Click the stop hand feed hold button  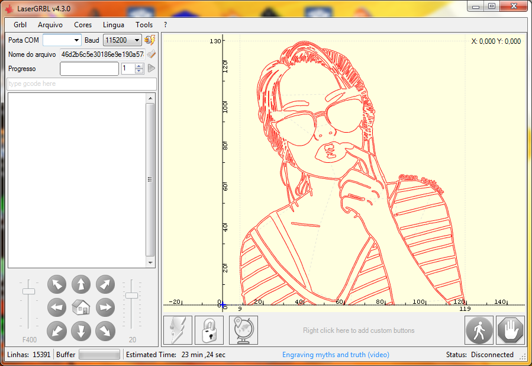pos(510,330)
